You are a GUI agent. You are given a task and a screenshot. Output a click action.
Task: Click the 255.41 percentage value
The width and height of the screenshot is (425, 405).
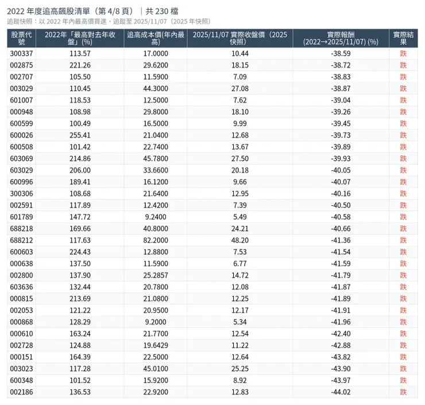[80, 135]
